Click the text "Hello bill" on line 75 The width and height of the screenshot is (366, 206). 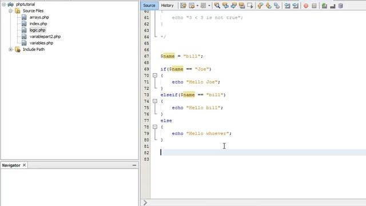[204, 108]
